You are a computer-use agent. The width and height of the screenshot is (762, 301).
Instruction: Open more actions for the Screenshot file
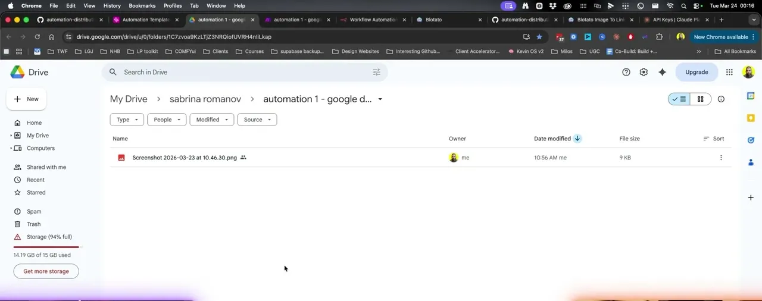[721, 158]
